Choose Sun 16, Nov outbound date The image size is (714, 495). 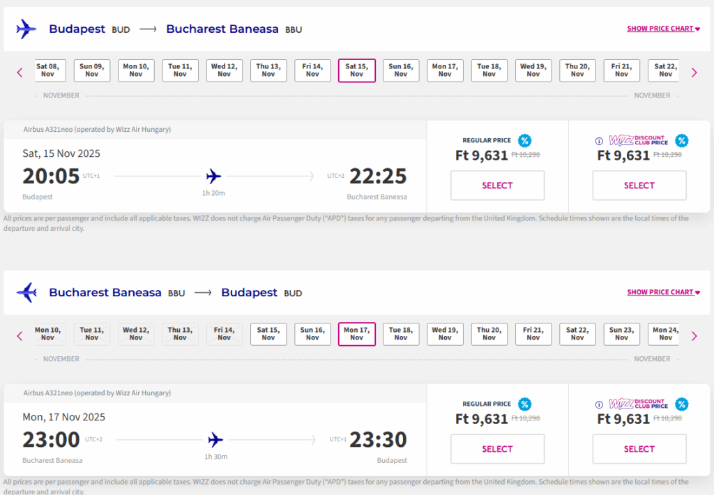click(x=401, y=70)
